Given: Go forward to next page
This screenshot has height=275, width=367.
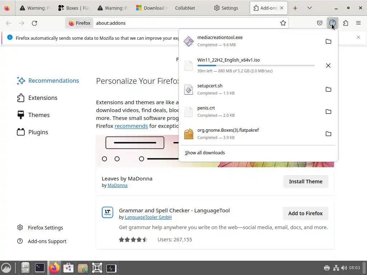Looking at the screenshot, I should tap(22, 23).
